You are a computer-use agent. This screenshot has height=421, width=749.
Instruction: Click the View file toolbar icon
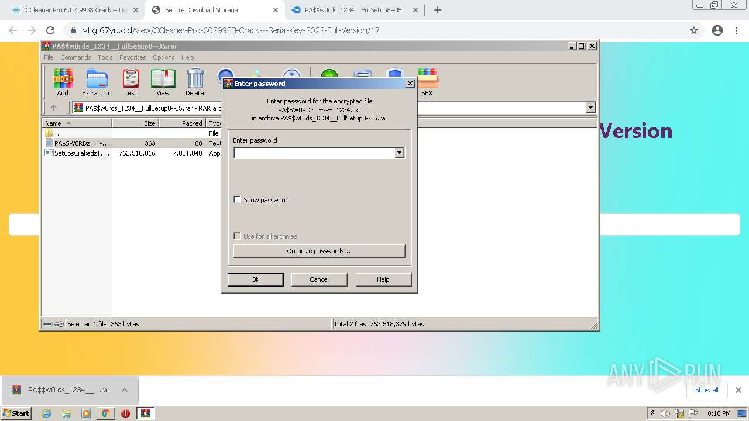[x=163, y=82]
